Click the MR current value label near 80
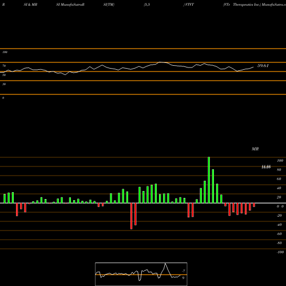 (266, 167)
